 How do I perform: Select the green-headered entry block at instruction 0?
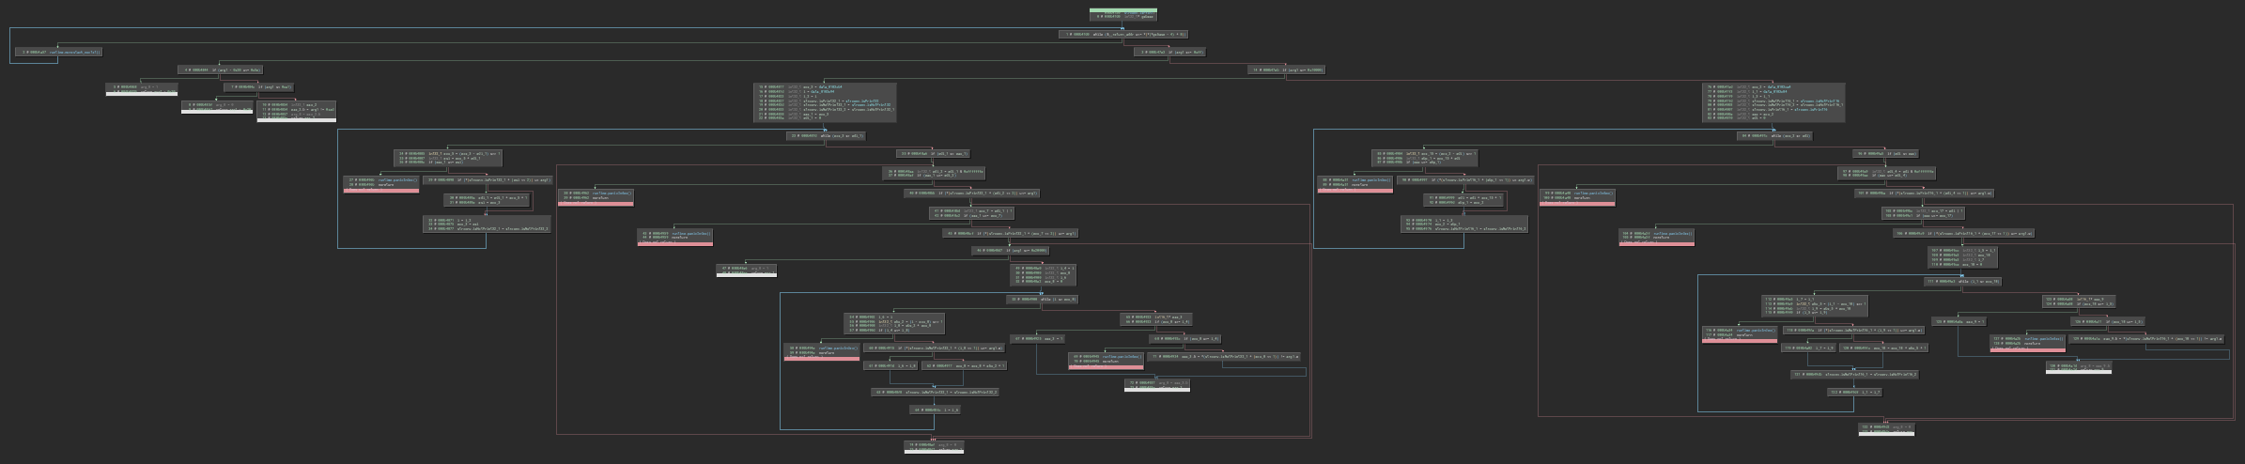pos(1123,14)
